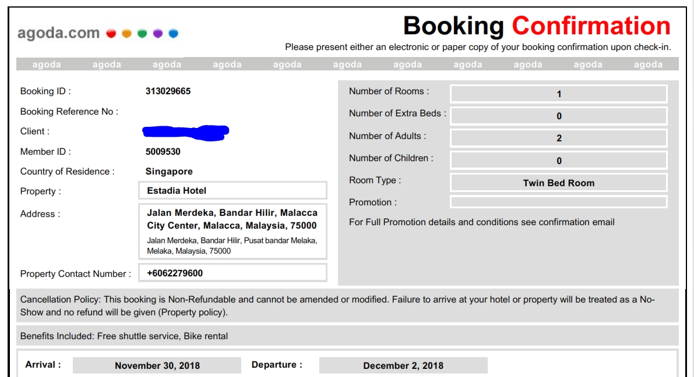Viewport: 694px width, 377px height.
Task: Click the Booking ID number 313029665
Action: pos(168,91)
